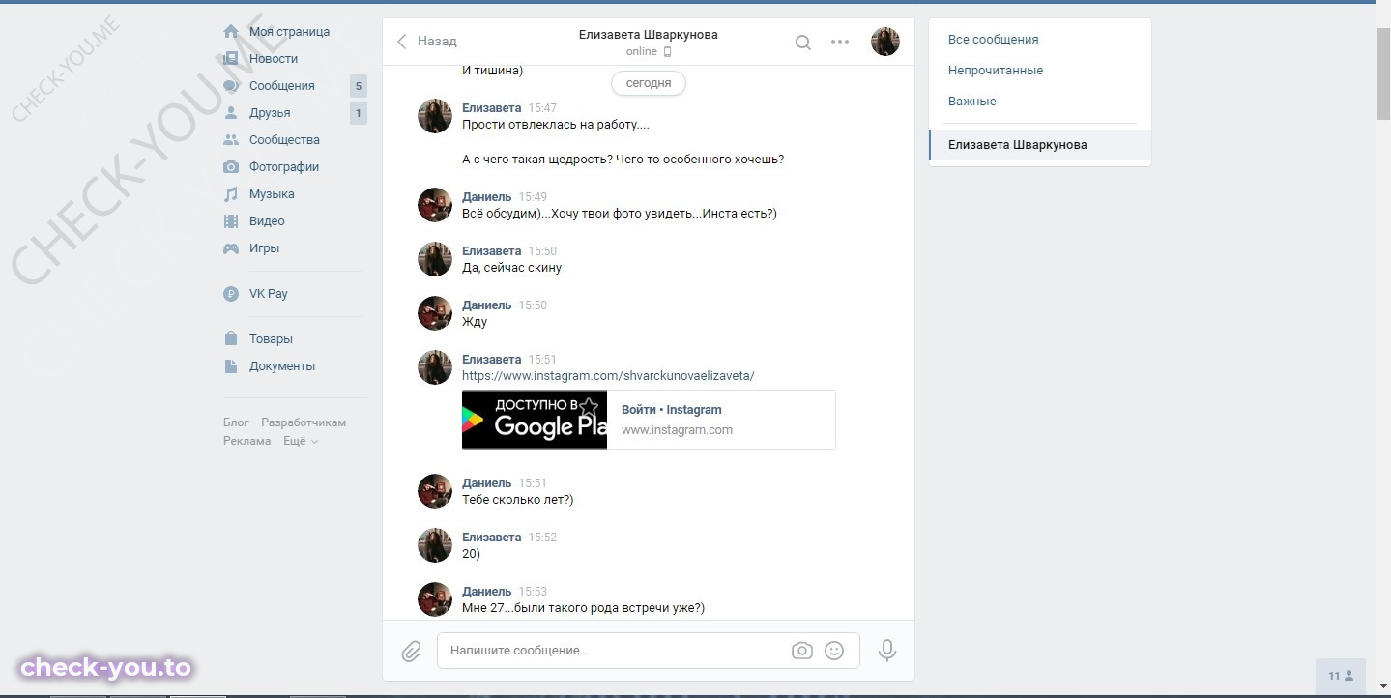Screen dimensions: 1391x698
Task: Click the badge 1 next to Друзья
Action: click(359, 113)
